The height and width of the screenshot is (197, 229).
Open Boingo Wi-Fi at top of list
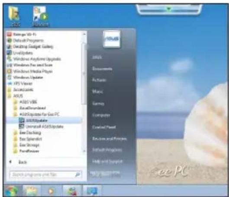point(22,35)
